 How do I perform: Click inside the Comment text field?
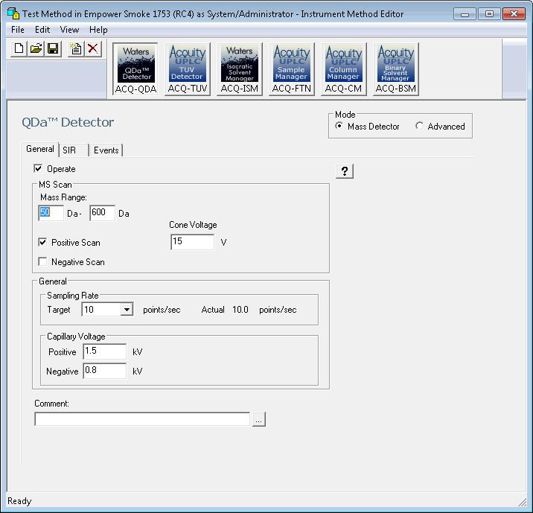pyautogui.click(x=142, y=419)
